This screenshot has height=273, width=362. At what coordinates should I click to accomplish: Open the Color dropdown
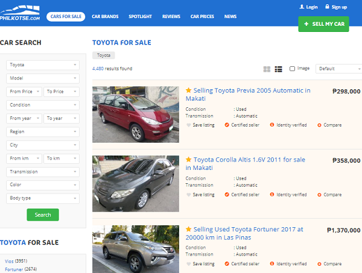coord(43,185)
